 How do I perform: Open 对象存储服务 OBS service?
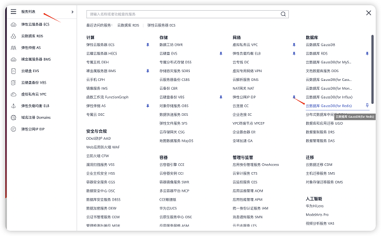174,106
